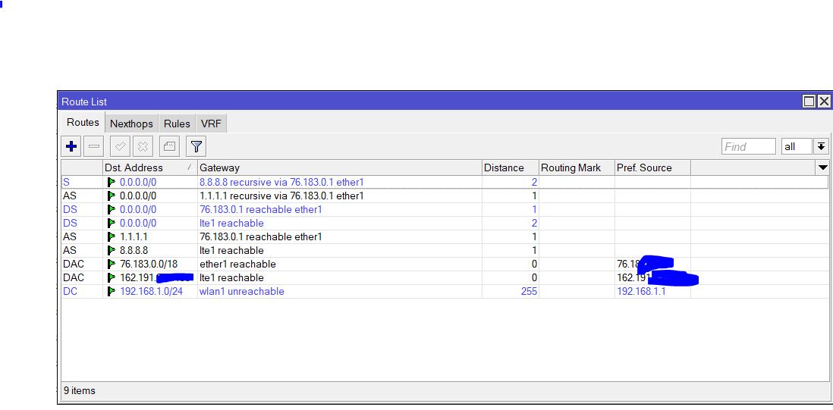Click the flag icon of the 8.8.8.8 route

(x=111, y=250)
